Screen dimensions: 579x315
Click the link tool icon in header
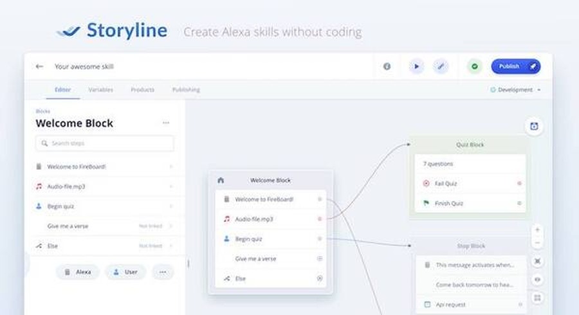(x=441, y=66)
